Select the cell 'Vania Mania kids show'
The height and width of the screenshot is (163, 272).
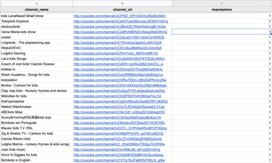(x=36, y=32)
